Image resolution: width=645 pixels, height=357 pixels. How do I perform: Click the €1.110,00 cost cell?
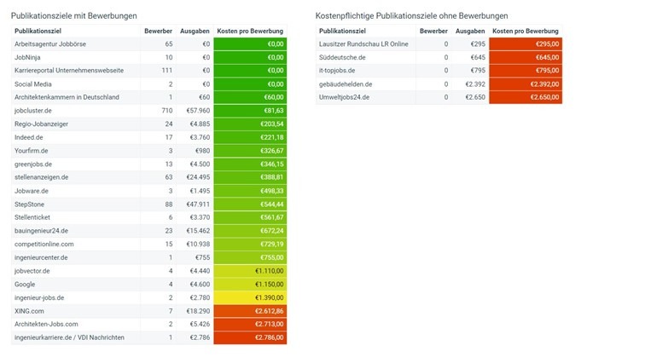pyautogui.click(x=250, y=271)
